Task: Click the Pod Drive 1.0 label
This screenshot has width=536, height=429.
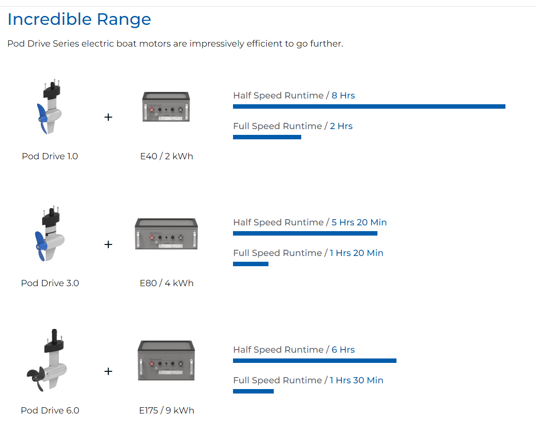Action: tap(50, 156)
